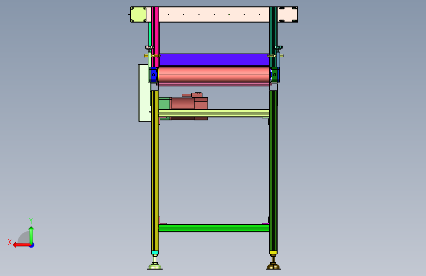426x276 pixels.
Task: Select the green gearbox next to motor
Action: (x=165, y=104)
